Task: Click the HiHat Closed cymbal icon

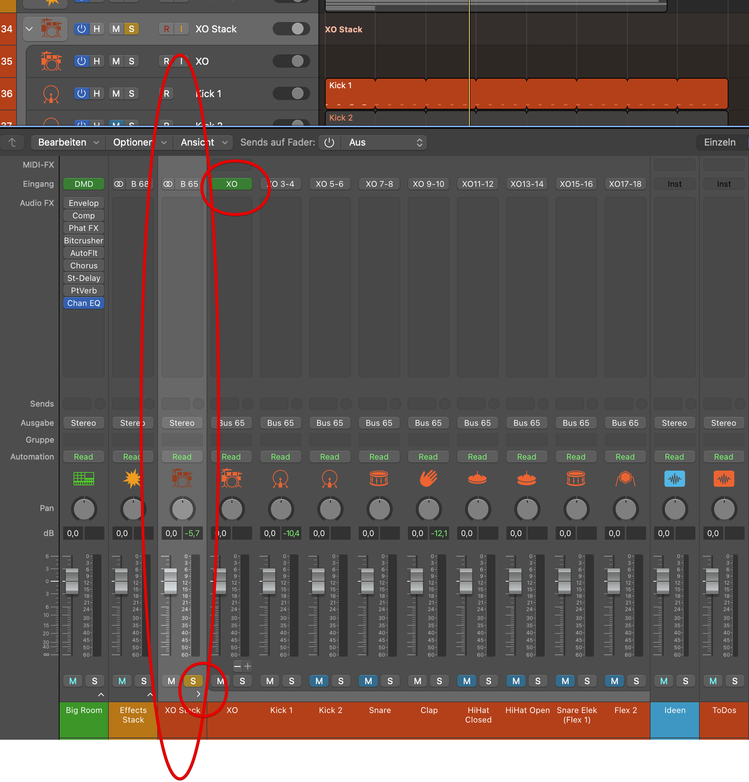Action: pyautogui.click(x=477, y=478)
